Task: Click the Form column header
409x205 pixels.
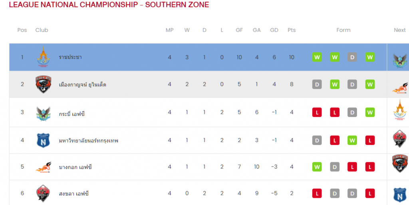Action: 343,30
